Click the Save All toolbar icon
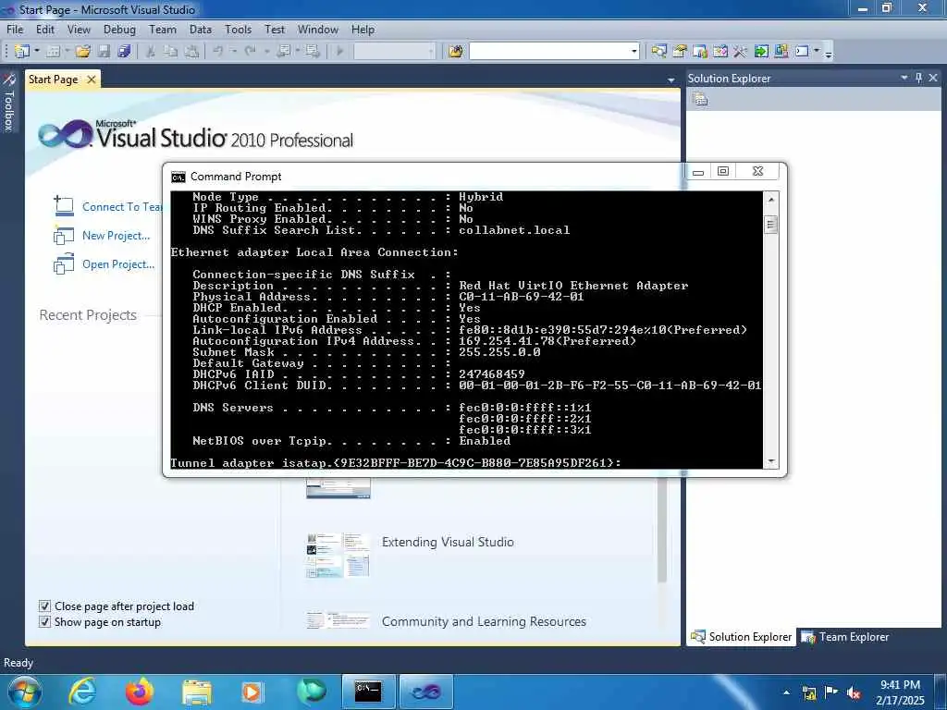The image size is (947, 710). point(124,52)
